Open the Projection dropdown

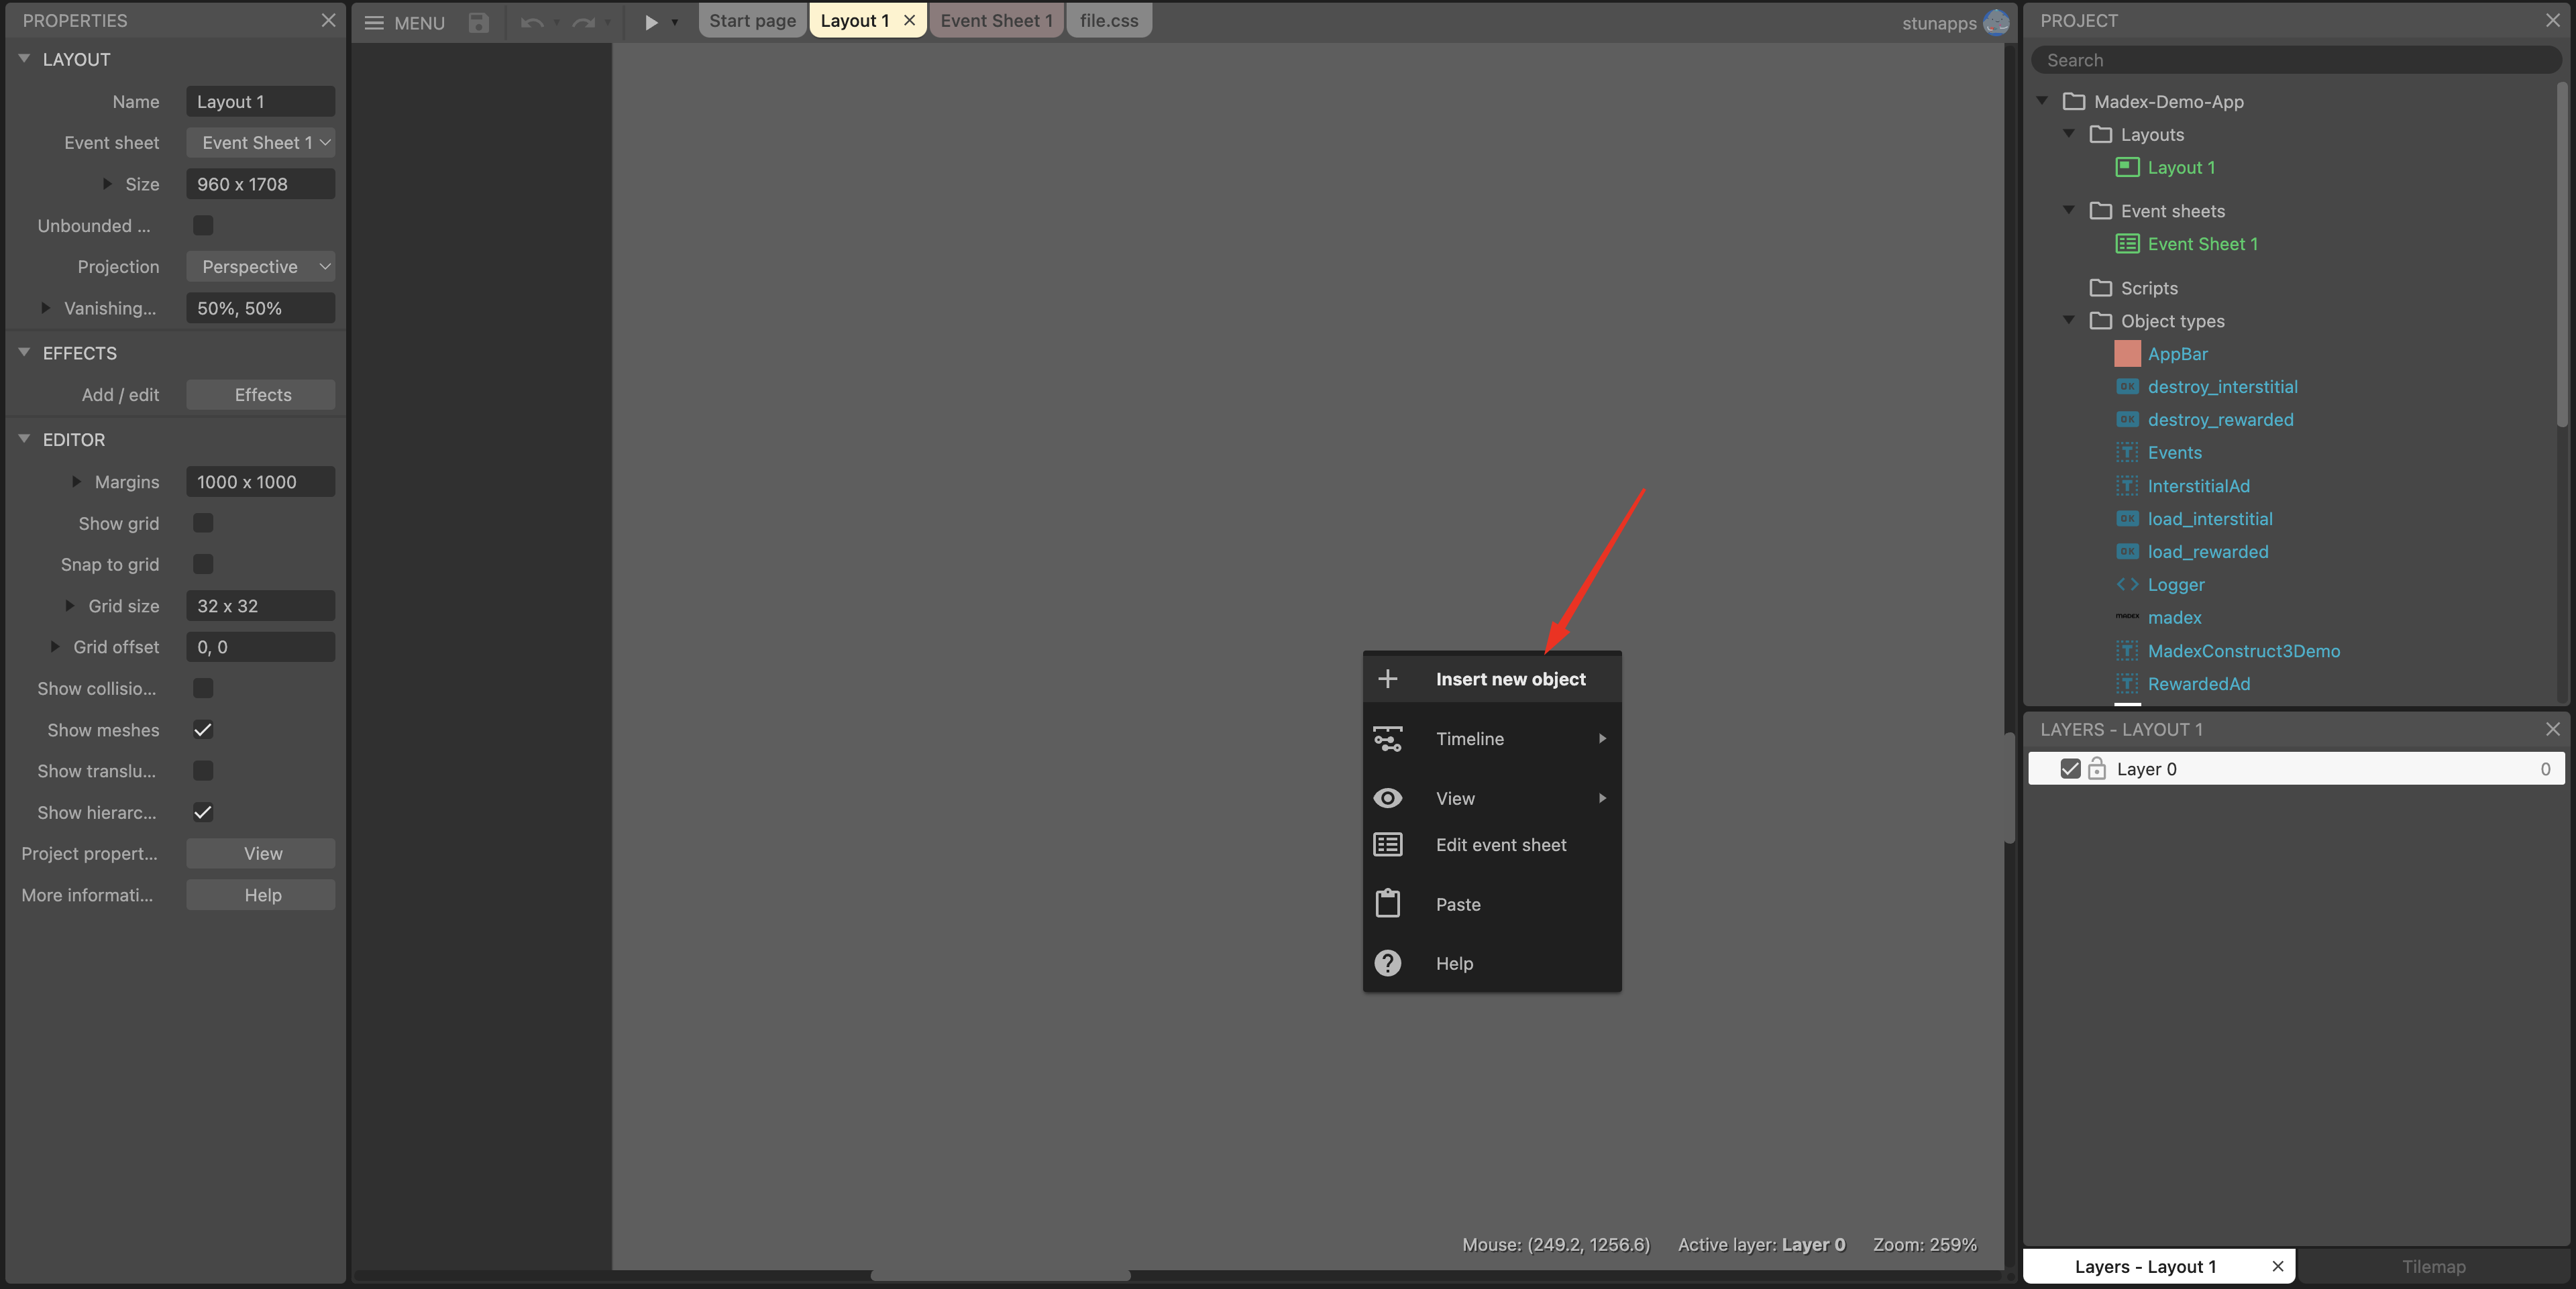pos(261,267)
